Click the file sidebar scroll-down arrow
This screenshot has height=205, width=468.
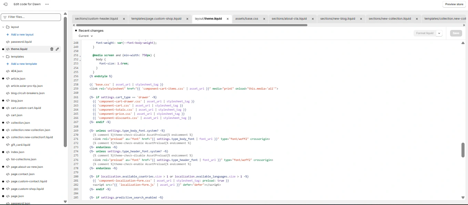point(65,202)
